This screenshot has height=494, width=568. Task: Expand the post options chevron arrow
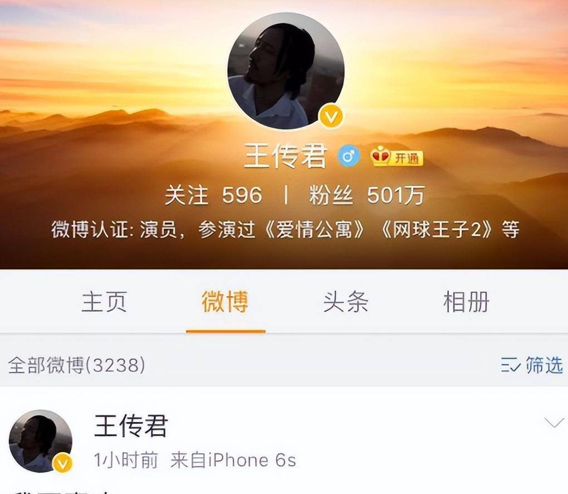pyautogui.click(x=554, y=423)
